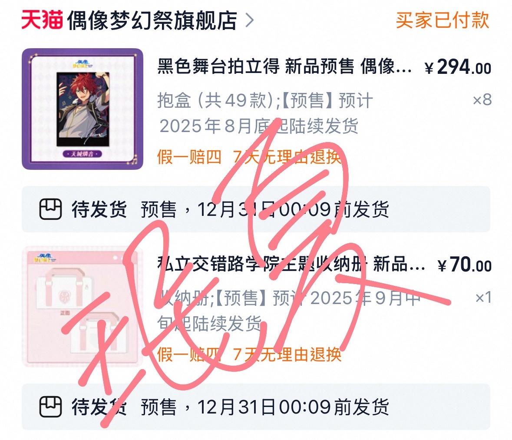512x440 pixels.
Task: Select the 黑色舞台拍立得 product title
Action: point(284,66)
